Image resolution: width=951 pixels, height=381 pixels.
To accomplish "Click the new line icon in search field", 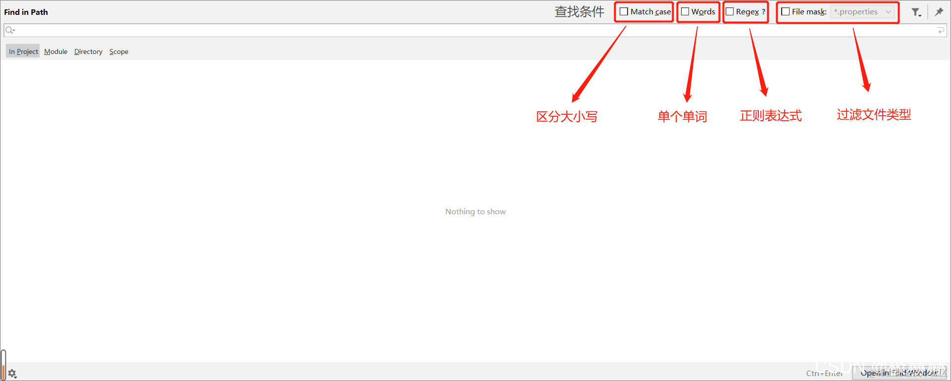I will pyautogui.click(x=941, y=31).
